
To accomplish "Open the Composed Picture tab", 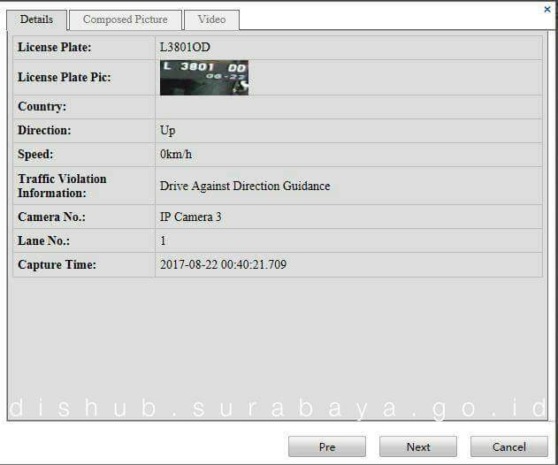I will point(125,19).
